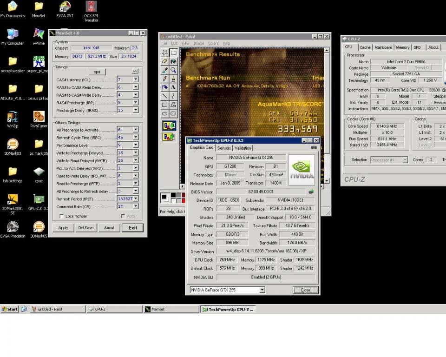Pick the dark gray swatch in Paint's palette

[178, 195]
